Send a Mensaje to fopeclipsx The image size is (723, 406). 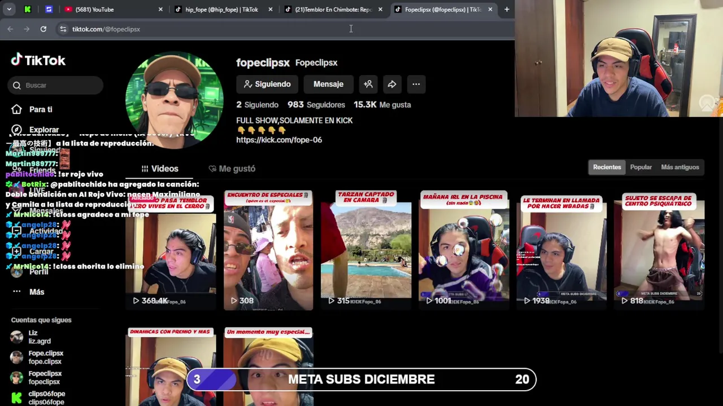pos(328,84)
